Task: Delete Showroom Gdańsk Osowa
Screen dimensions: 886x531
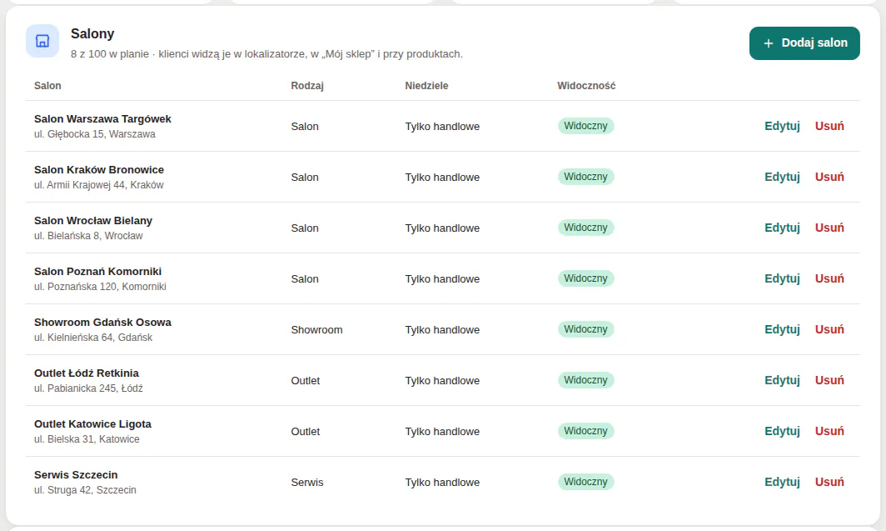Action: tap(829, 329)
